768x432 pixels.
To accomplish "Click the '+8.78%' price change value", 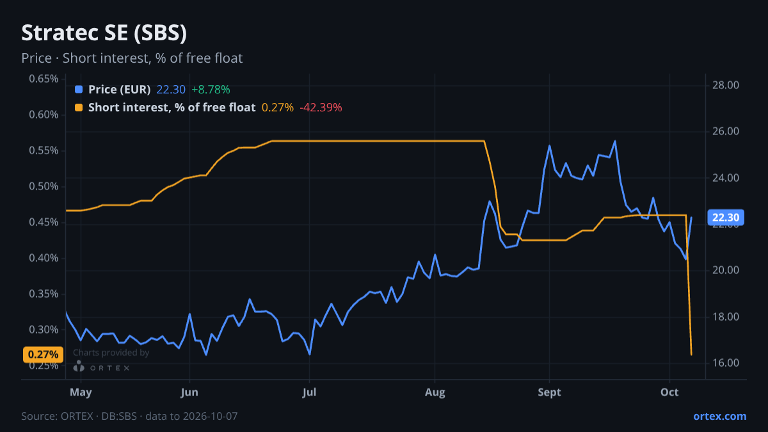I will 211,90.
